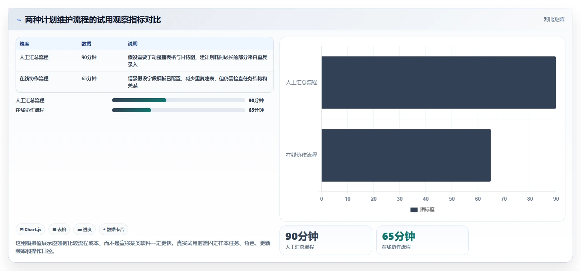Click the 指标值 legend label
Screen dimensions: 581x271
[x=427, y=210]
